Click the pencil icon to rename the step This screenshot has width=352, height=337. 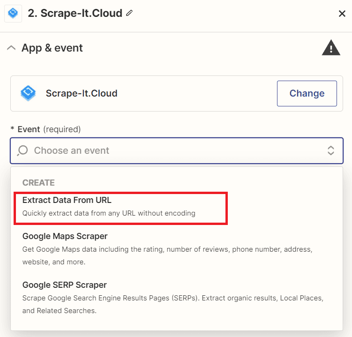(129, 14)
